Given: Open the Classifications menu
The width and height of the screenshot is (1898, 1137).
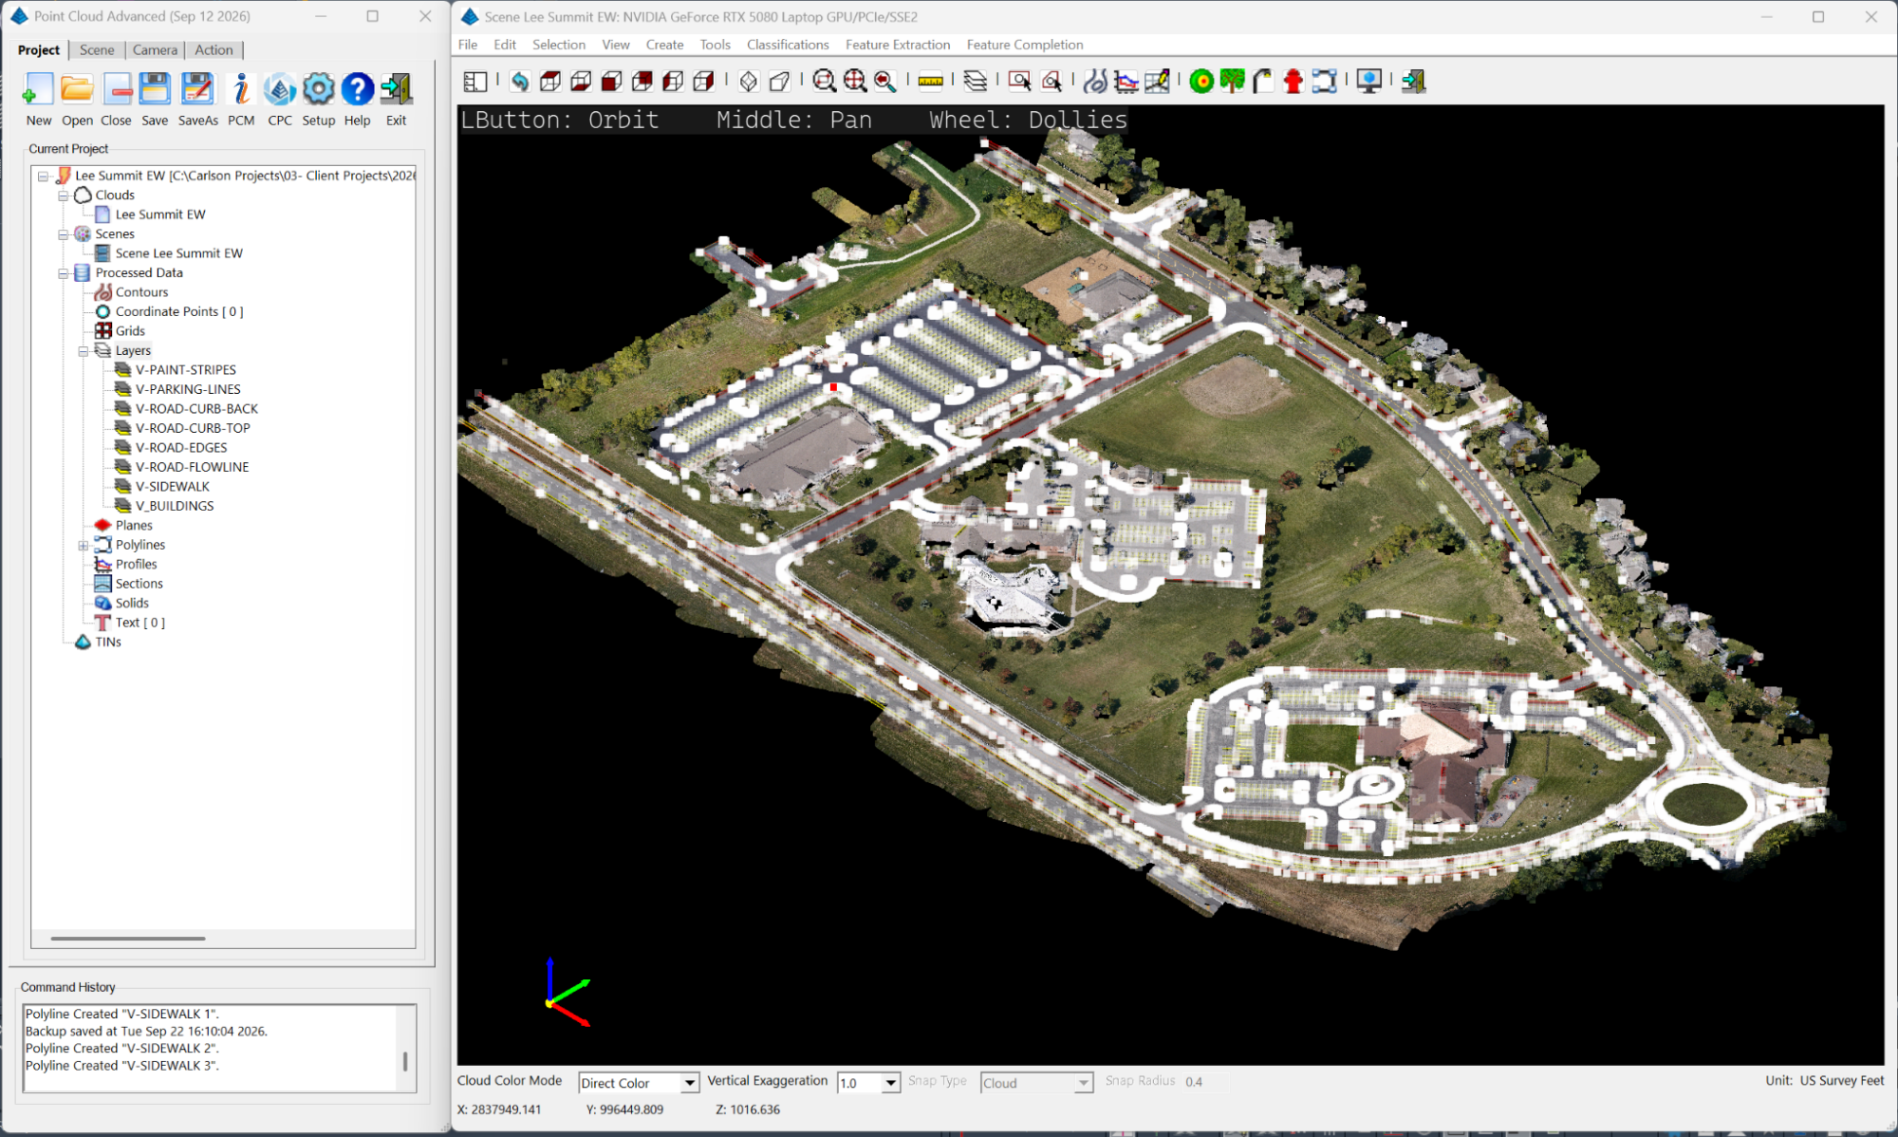Looking at the screenshot, I should pyautogui.click(x=788, y=45).
